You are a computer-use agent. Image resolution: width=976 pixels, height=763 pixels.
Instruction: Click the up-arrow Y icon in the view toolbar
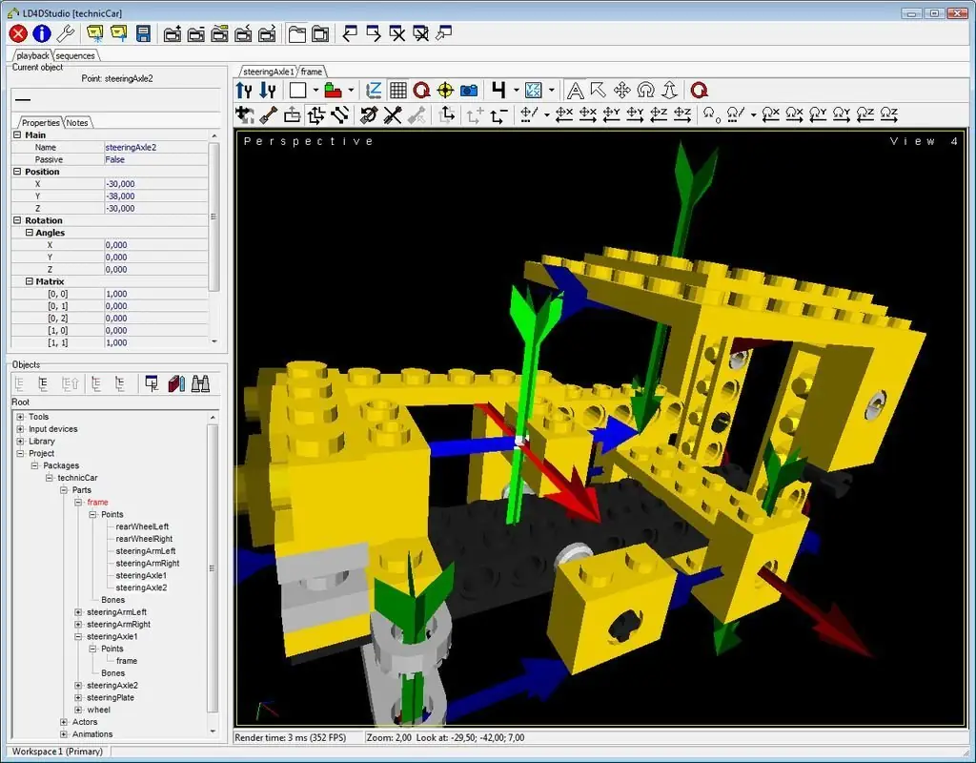click(x=244, y=91)
